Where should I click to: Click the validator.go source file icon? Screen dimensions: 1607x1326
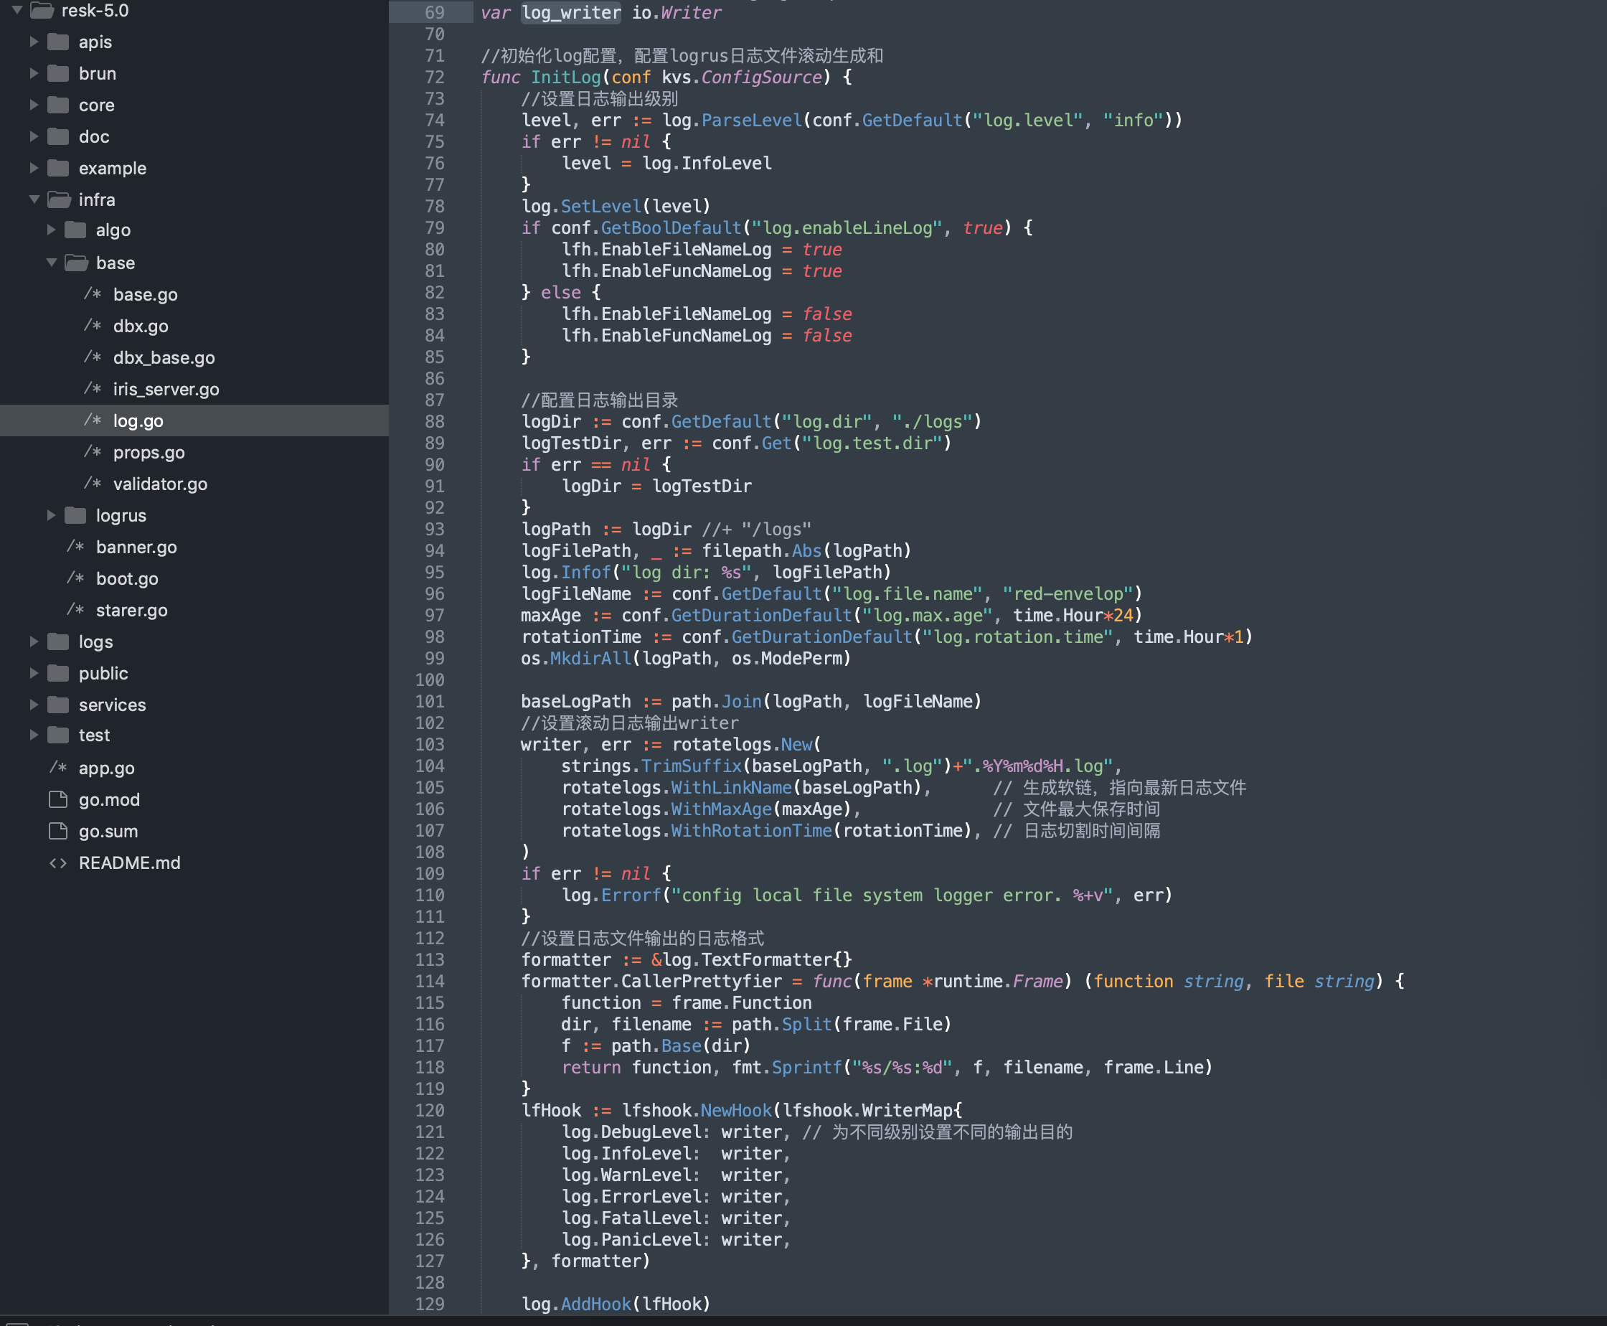pyautogui.click(x=93, y=483)
